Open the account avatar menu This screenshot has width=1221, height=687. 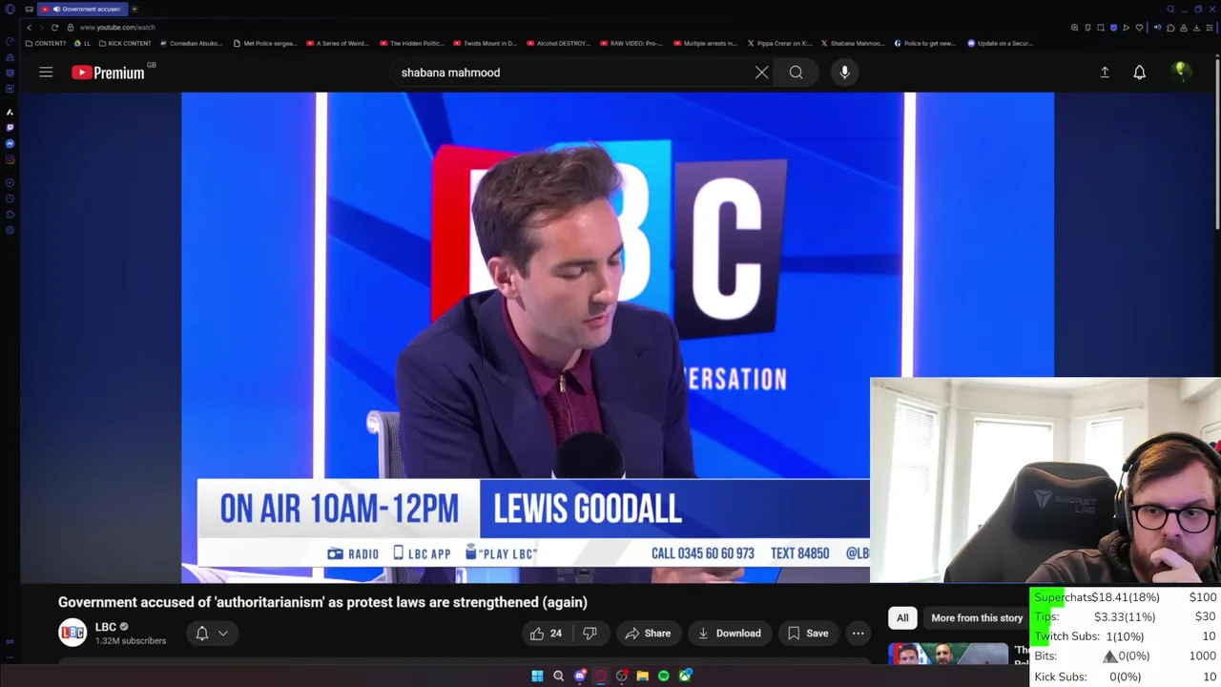point(1181,73)
